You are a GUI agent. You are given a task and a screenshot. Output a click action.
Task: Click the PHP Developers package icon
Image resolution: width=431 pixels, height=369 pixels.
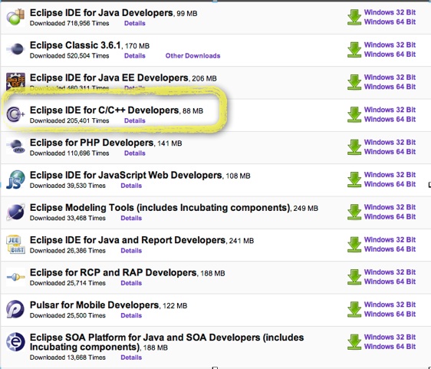[15, 147]
